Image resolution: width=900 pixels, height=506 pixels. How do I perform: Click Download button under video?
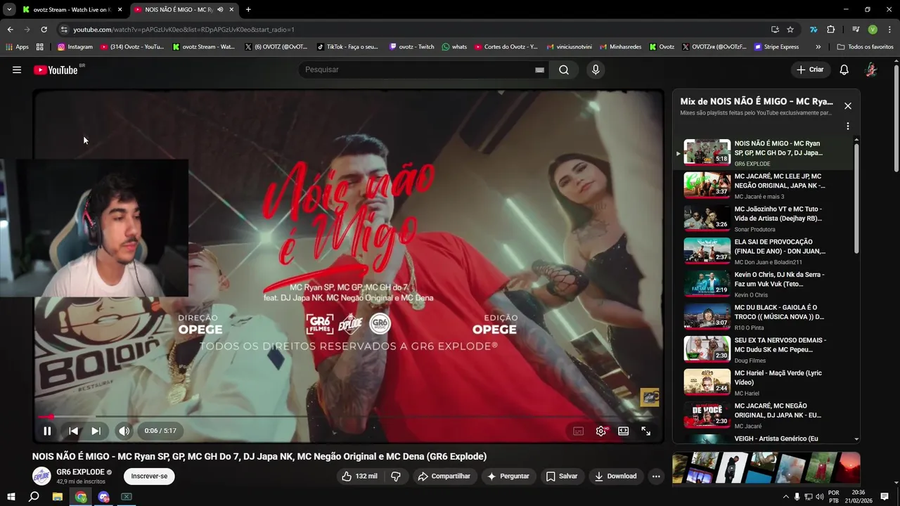(x=615, y=476)
